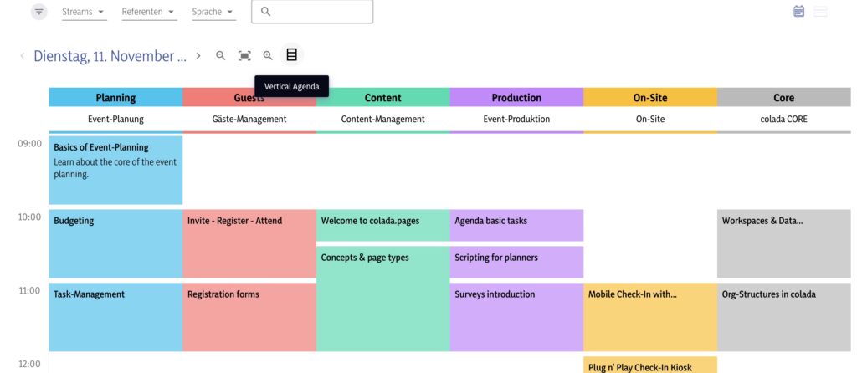Switch to calendar view

coord(798,12)
